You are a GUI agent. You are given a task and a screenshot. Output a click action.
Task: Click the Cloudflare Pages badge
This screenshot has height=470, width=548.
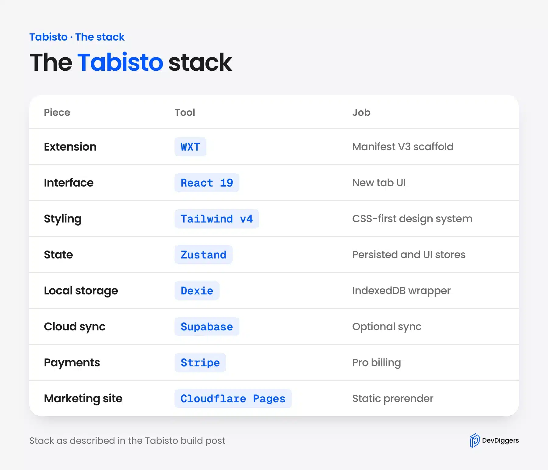233,398
